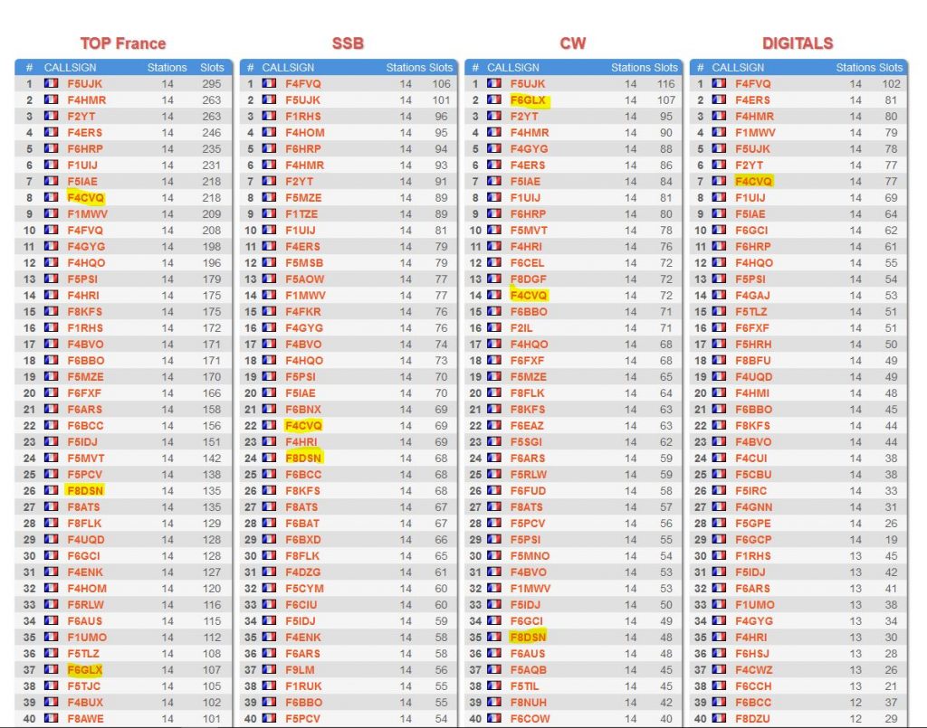Click the flag icon next to F4FVQ in SSB
This screenshot has width=927, height=728.
(269, 83)
